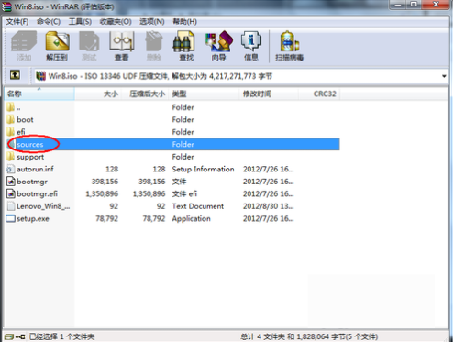The width and height of the screenshot is (454, 342).
Task: Click the setup.exe application icon
Action: pos(11,218)
